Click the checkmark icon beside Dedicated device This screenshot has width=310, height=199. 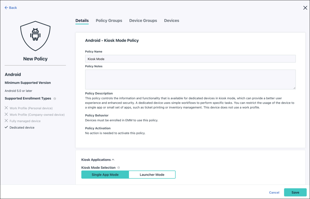click(x=6, y=127)
